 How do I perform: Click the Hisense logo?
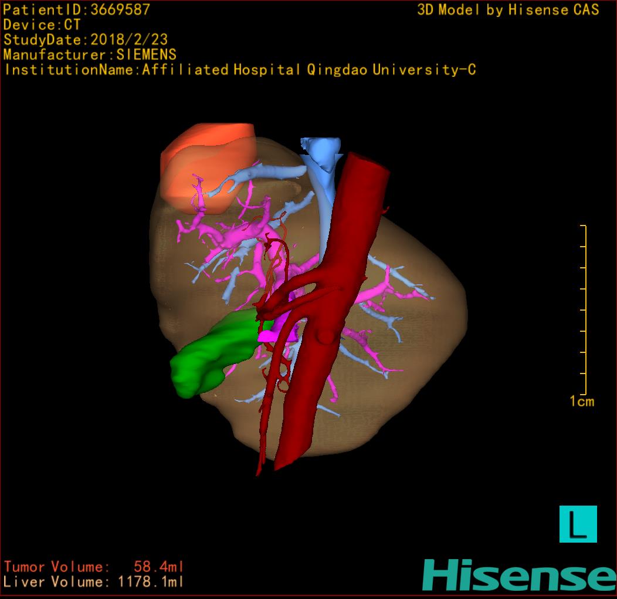(x=520, y=575)
